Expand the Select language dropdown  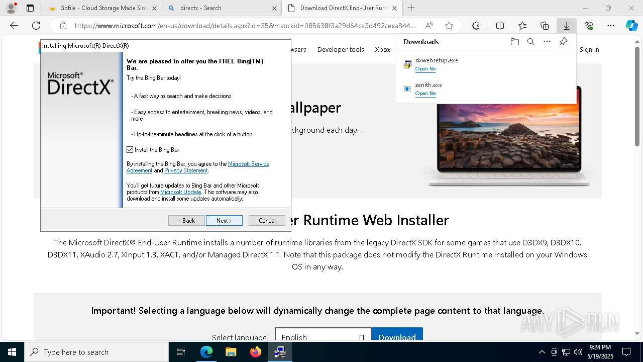tap(323, 337)
